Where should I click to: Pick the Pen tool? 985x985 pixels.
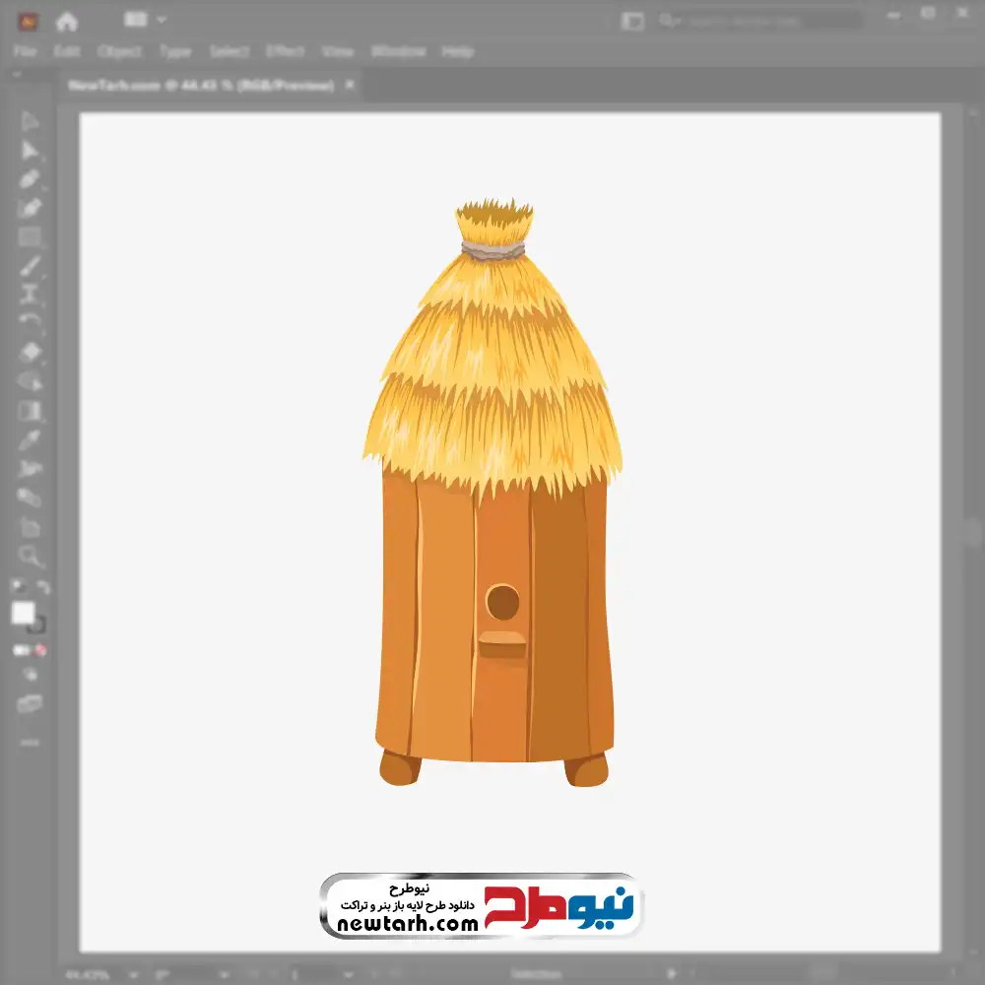click(x=30, y=179)
